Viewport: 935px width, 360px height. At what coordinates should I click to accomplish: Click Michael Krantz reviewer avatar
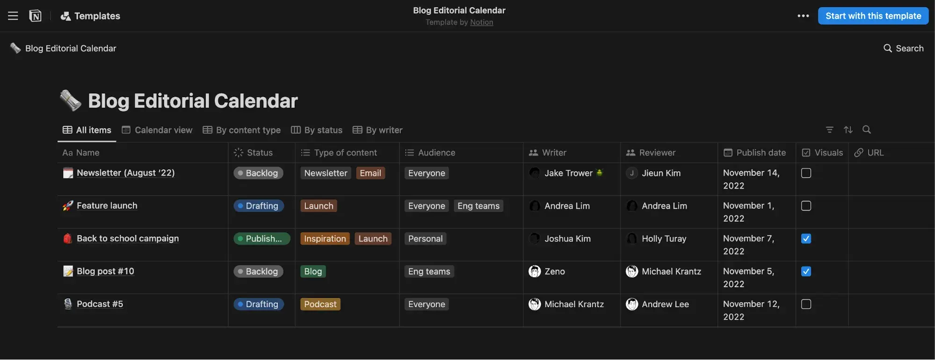pos(631,271)
